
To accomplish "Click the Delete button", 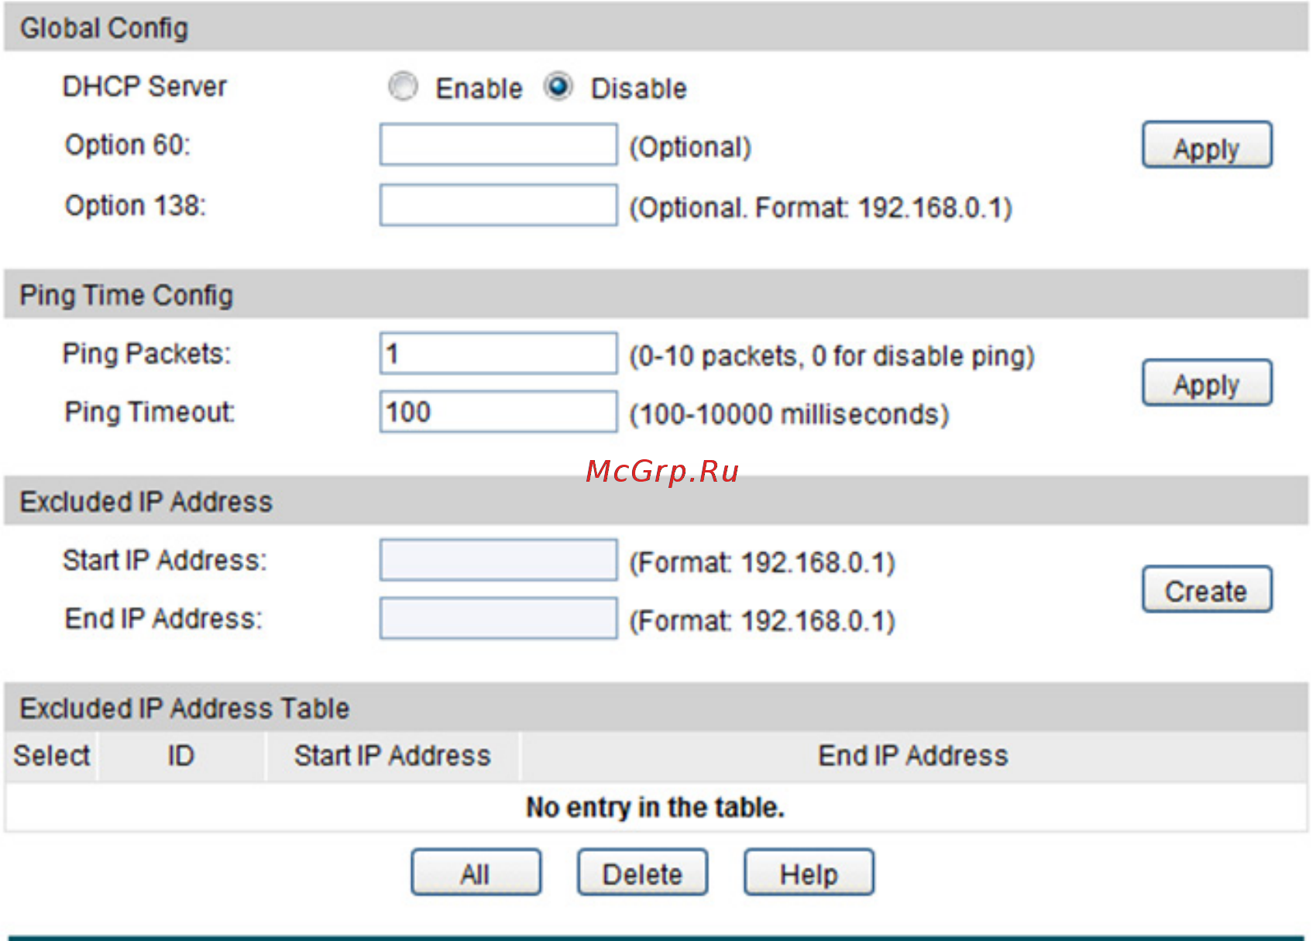I will [642, 873].
